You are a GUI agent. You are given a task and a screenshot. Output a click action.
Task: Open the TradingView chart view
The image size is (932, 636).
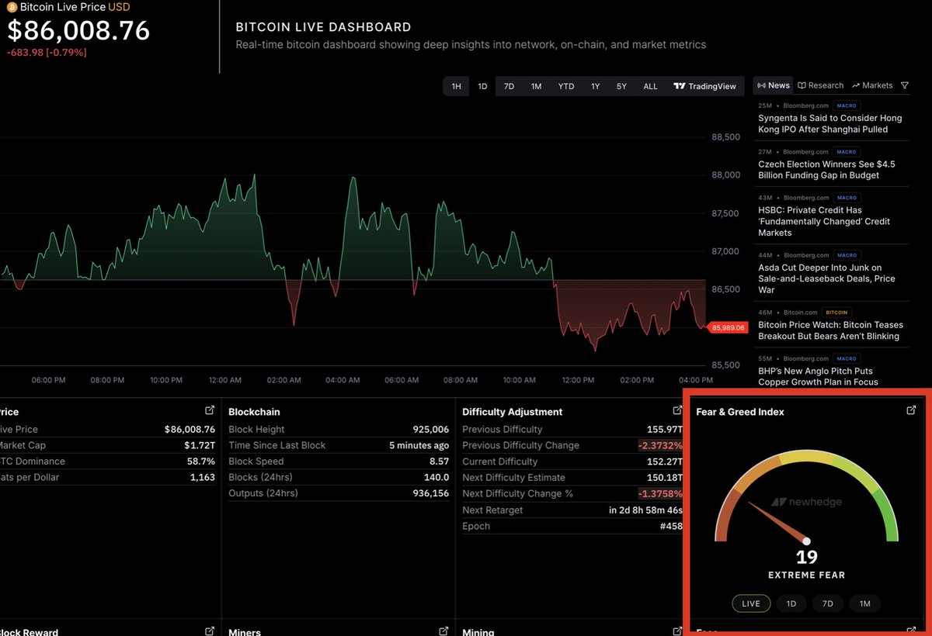(x=704, y=86)
